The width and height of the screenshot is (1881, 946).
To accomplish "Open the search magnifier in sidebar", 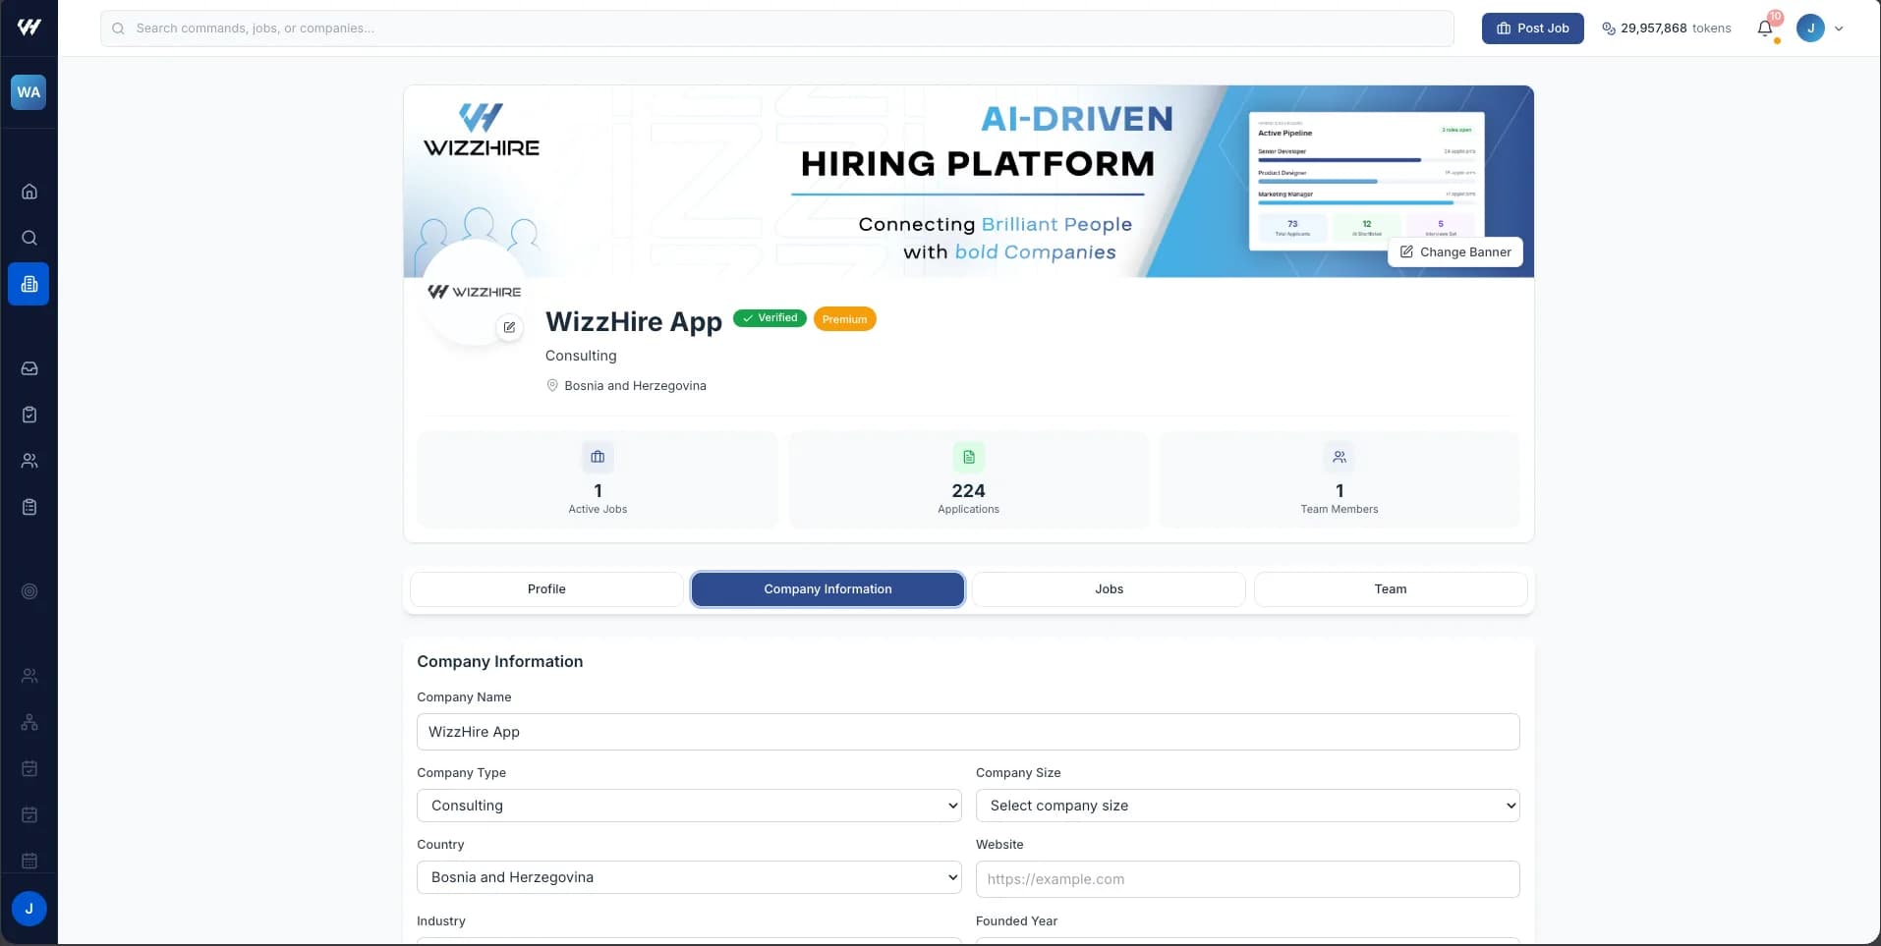I will click(29, 238).
